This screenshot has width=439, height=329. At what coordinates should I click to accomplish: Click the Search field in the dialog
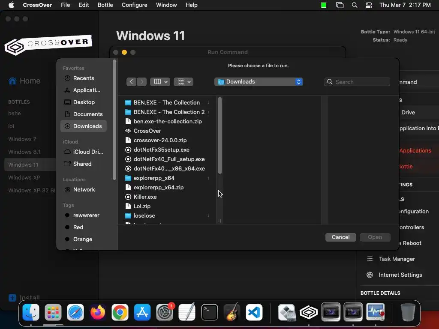click(357, 82)
